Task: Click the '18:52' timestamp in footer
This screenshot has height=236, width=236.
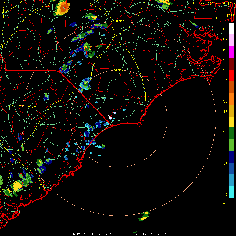Action: pos(162,234)
